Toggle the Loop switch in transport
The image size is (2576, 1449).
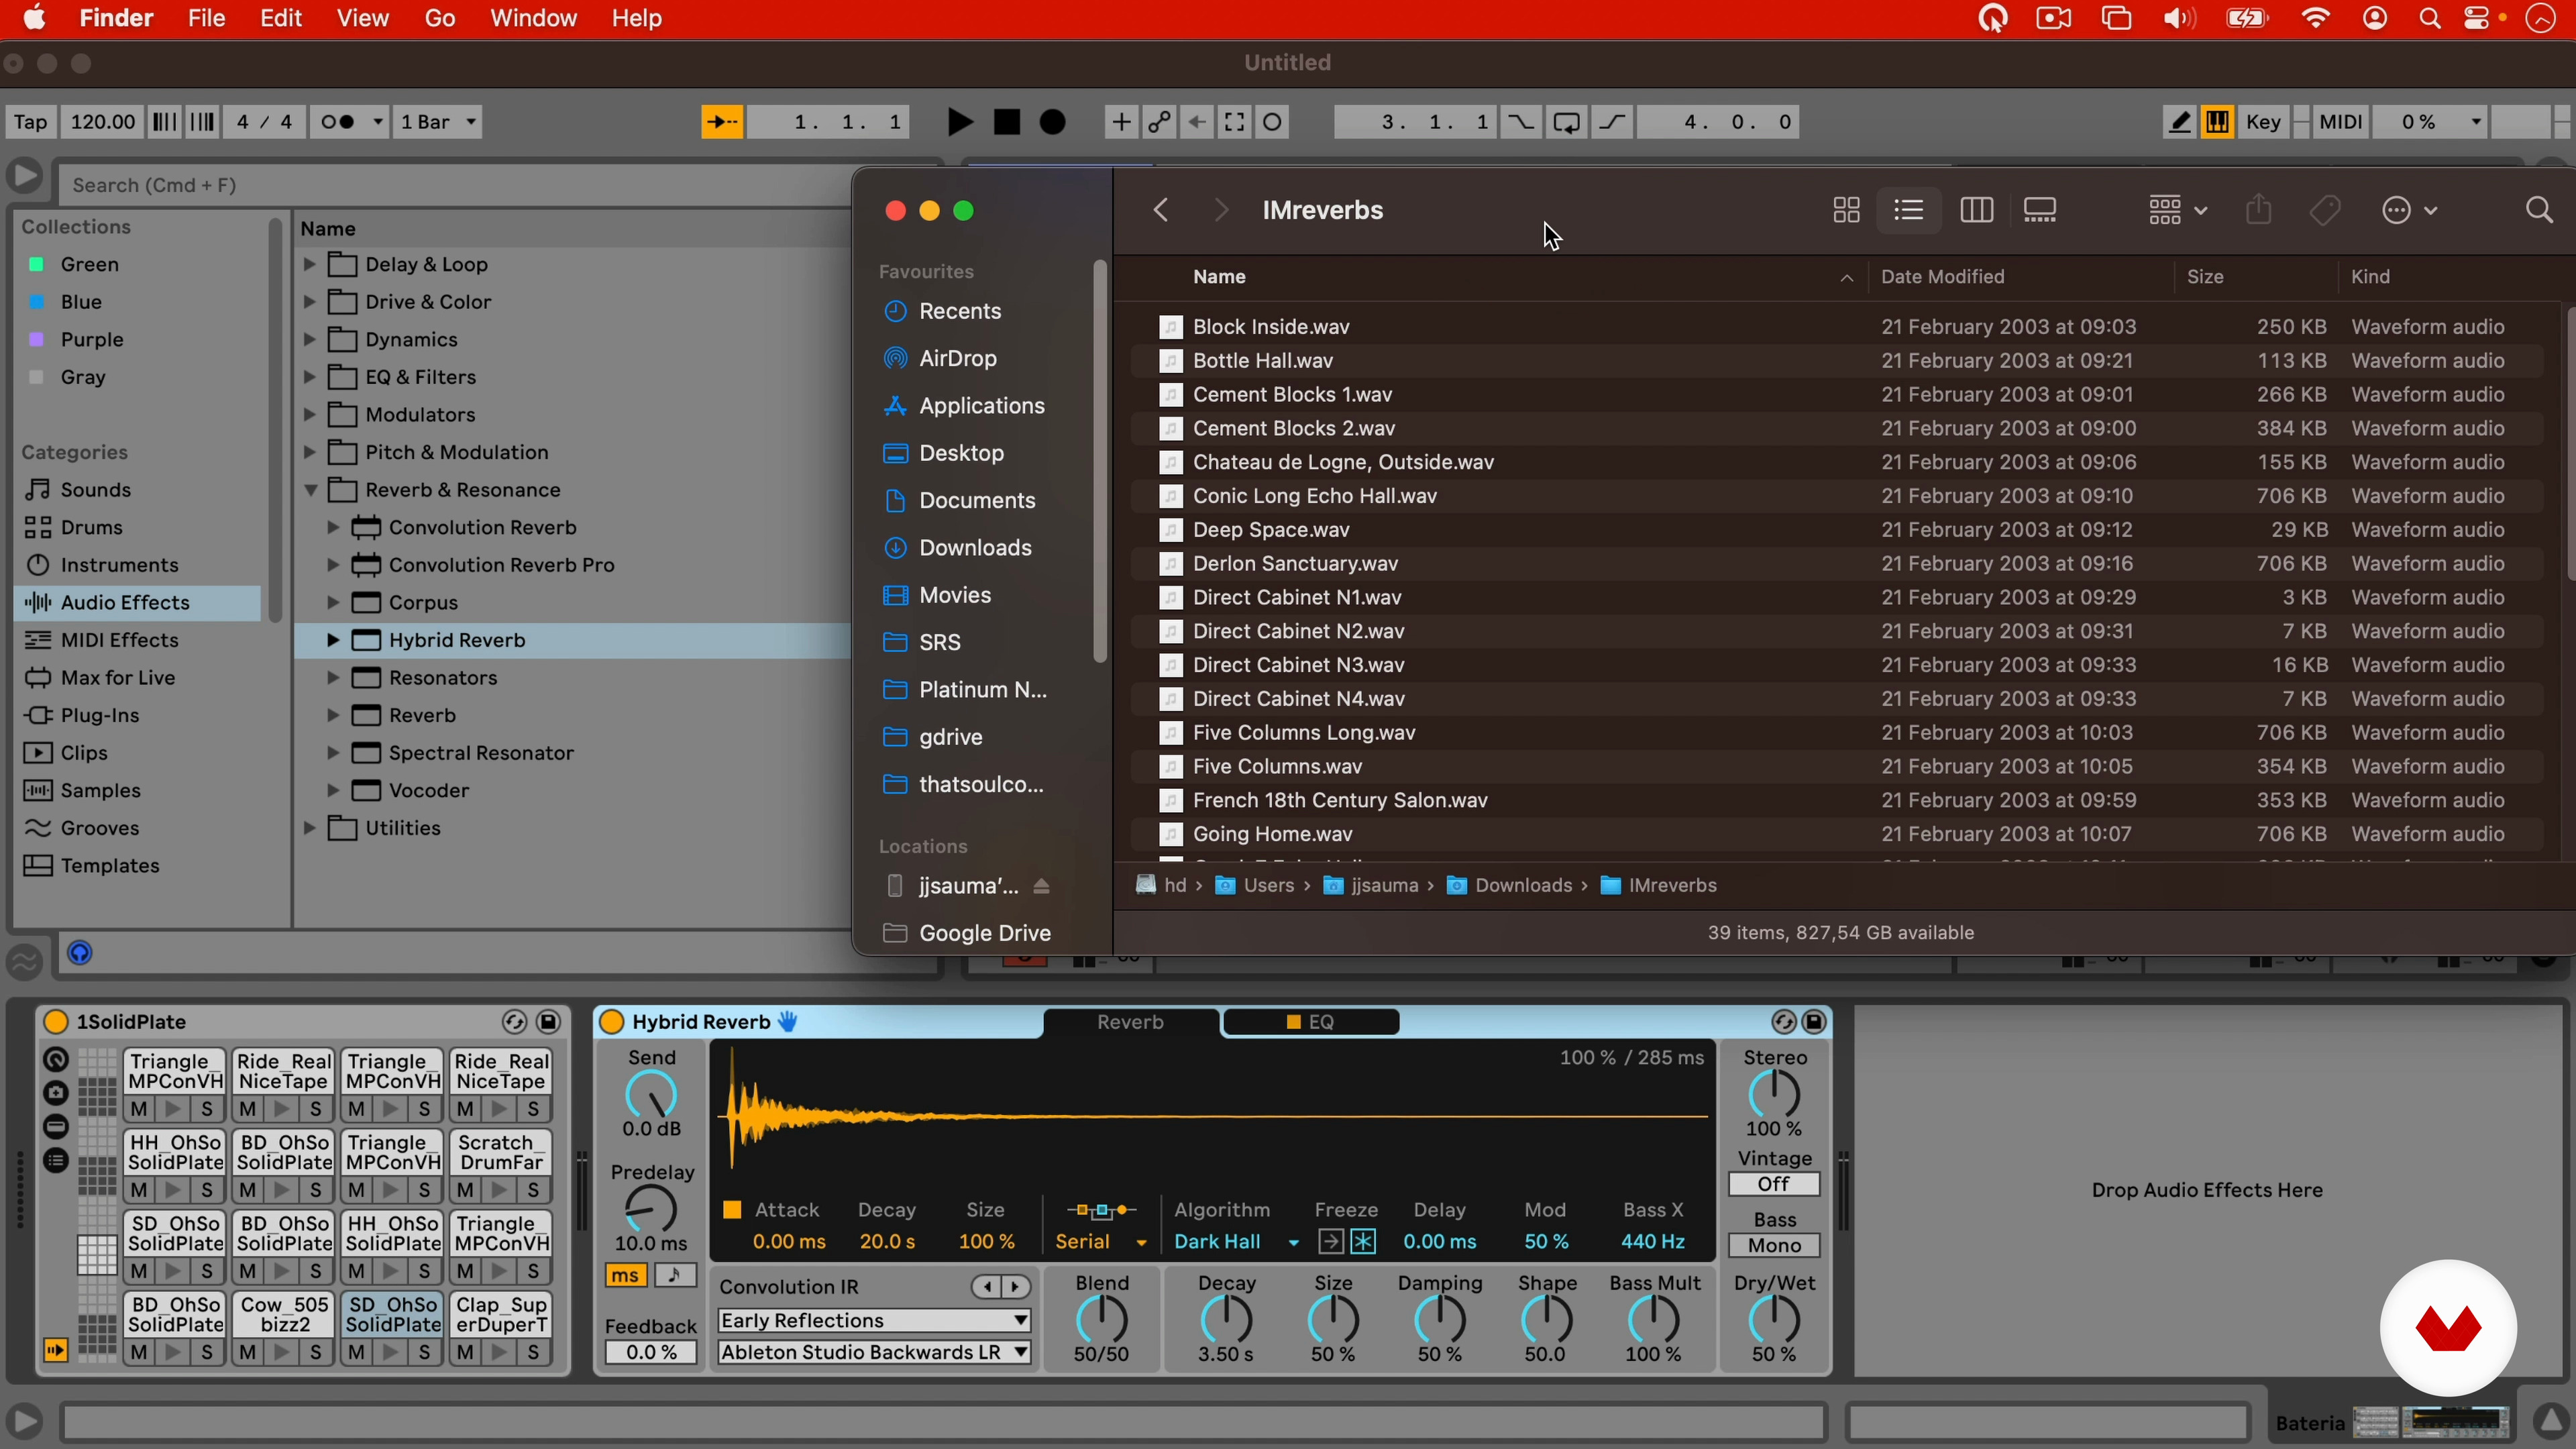click(x=1566, y=122)
